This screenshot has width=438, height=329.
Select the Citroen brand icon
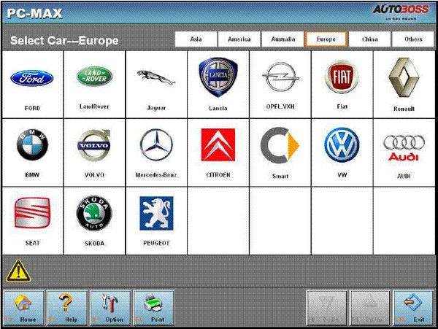click(218, 144)
